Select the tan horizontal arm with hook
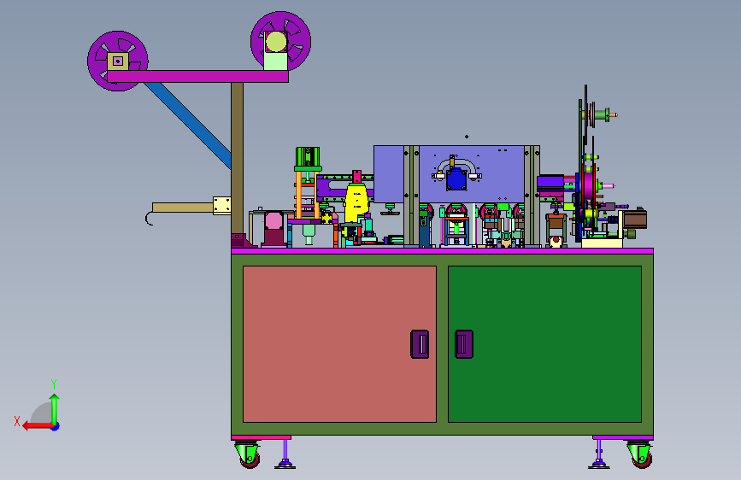 (182, 208)
